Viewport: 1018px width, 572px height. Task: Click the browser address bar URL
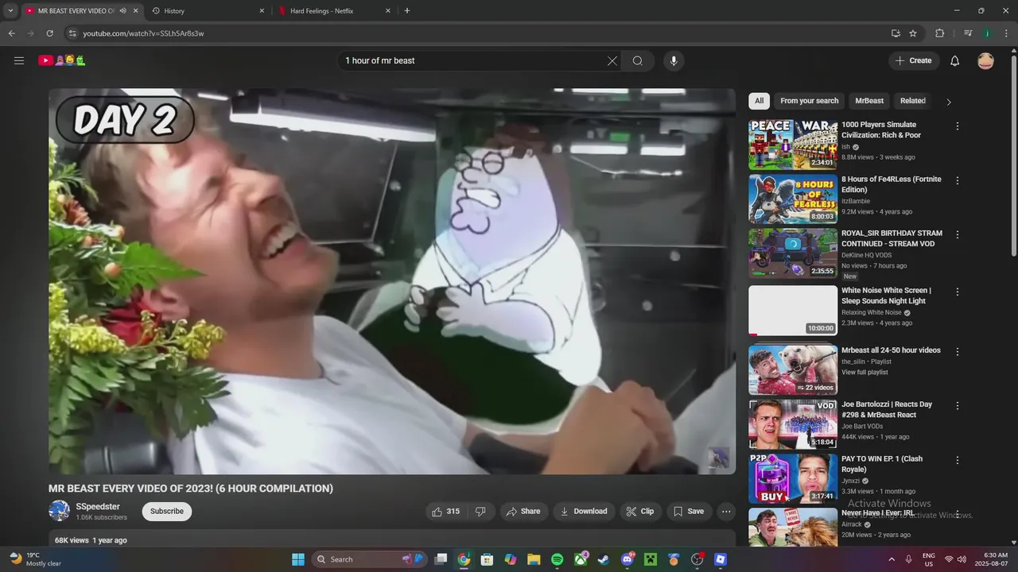(x=143, y=33)
